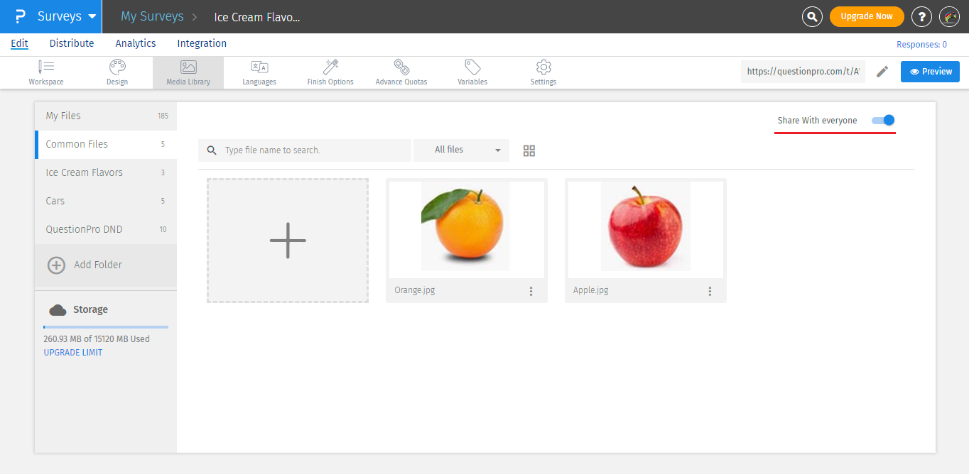The height and width of the screenshot is (474, 969).
Task: Open the All files filter dropdown
Action: [462, 150]
